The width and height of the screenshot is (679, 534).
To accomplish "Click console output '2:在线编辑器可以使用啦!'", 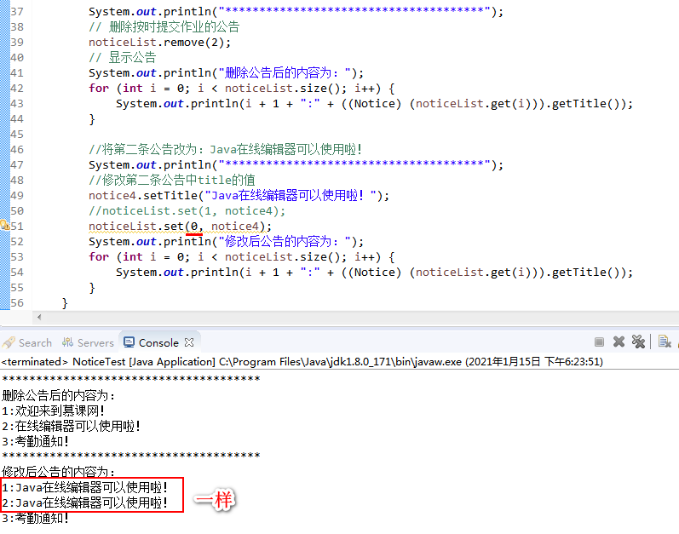I will tap(71, 426).
